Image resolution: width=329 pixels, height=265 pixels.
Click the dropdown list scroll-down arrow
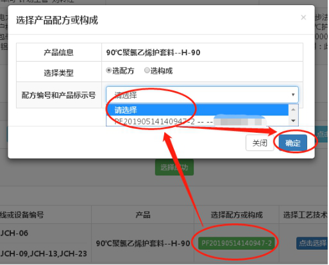[x=293, y=121]
